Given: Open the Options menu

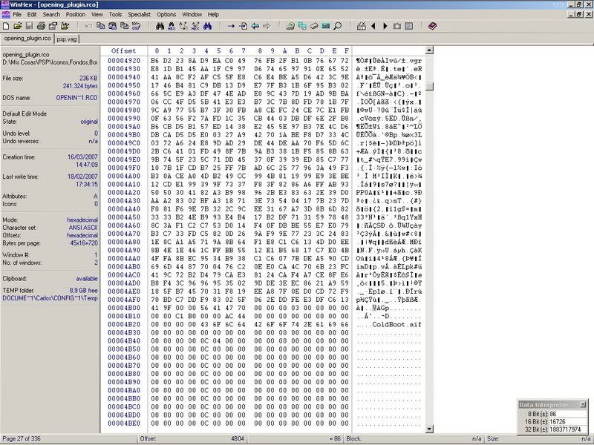Looking at the screenshot, I should click(x=166, y=14).
